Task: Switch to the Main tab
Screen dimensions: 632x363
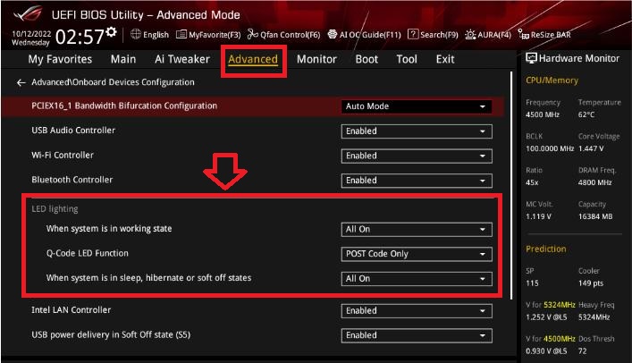Action: pos(123,59)
